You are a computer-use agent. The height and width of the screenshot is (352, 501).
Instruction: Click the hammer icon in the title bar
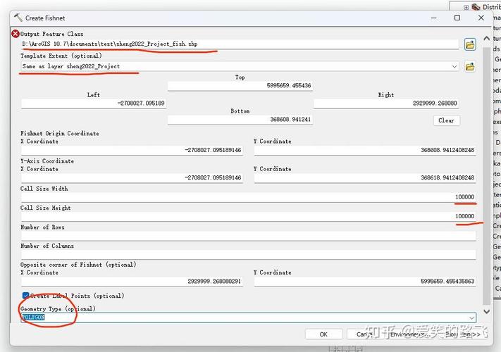point(18,17)
